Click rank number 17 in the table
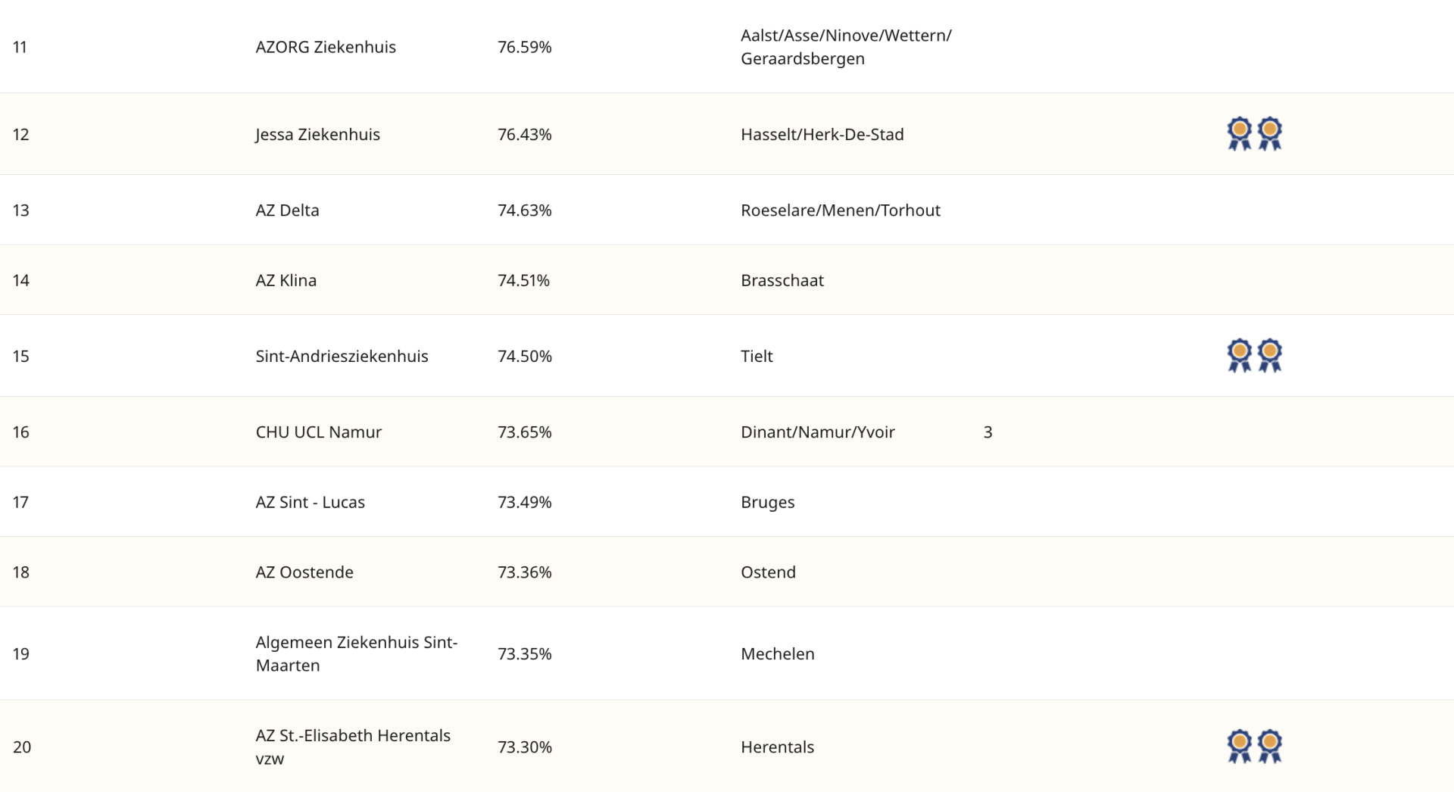The height and width of the screenshot is (792, 1454). coord(20,502)
